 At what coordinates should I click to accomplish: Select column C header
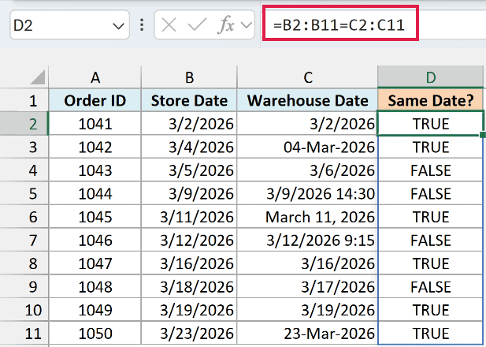click(x=307, y=77)
